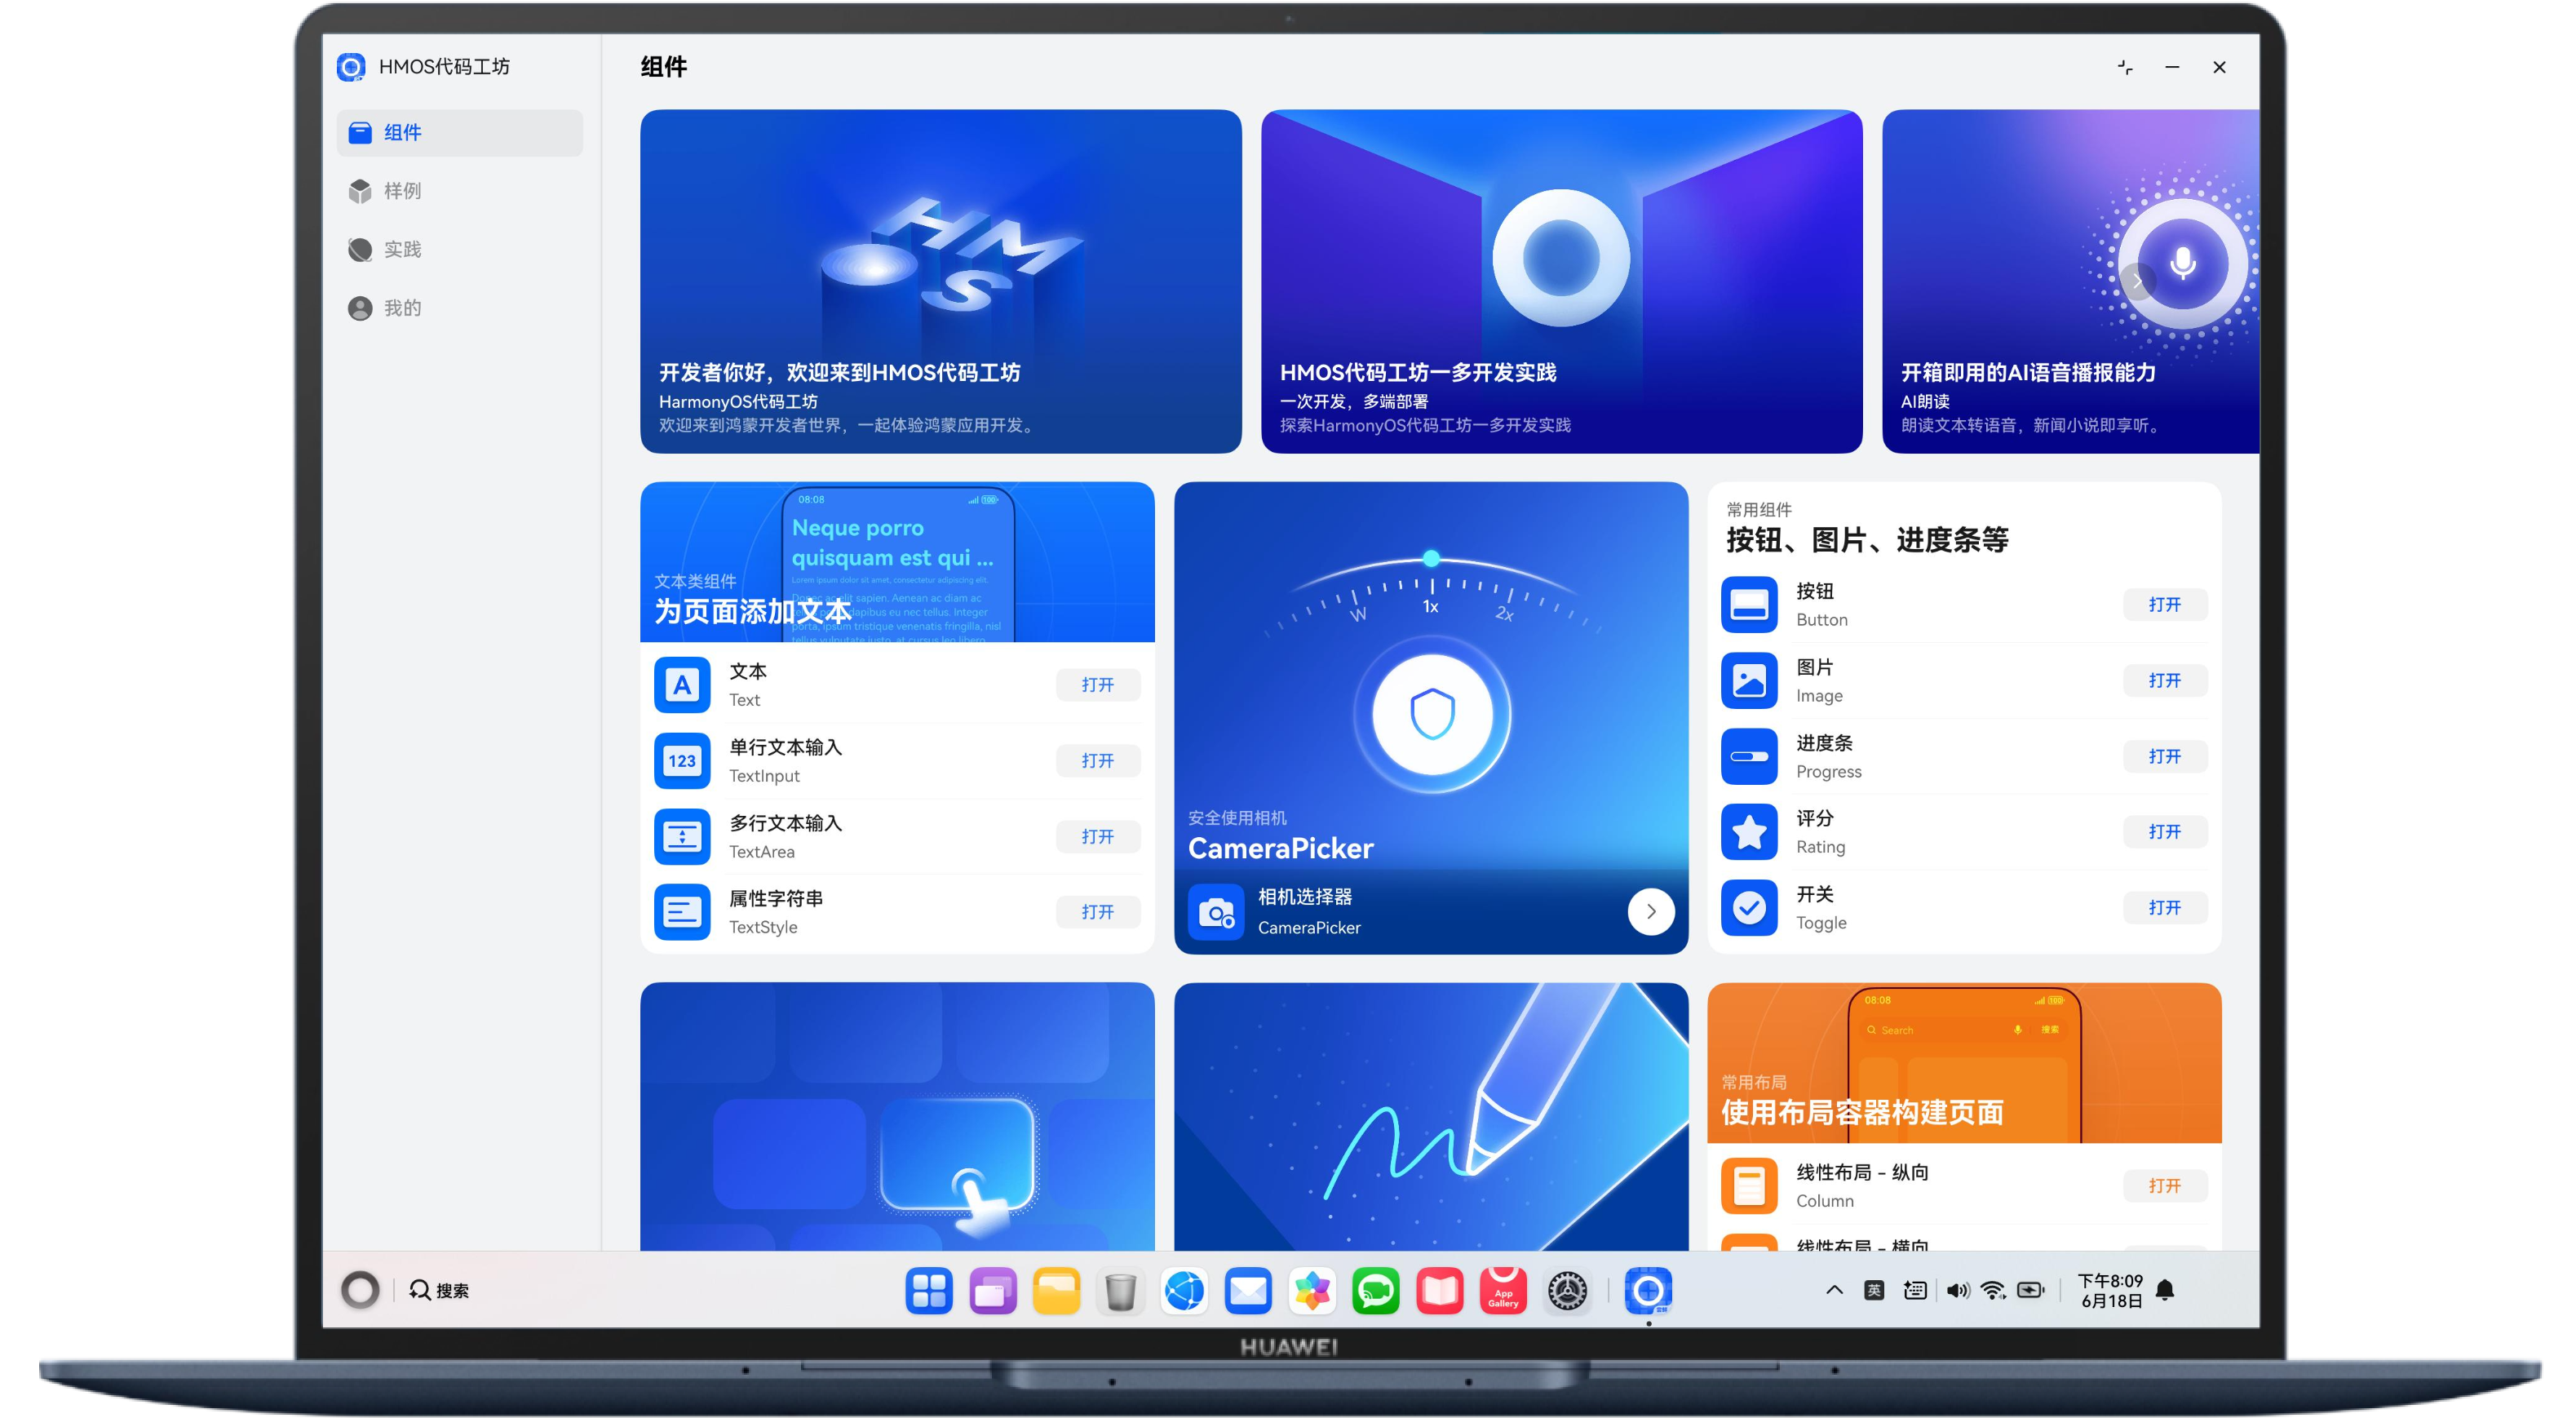Open the 一多开发实践 banner card
Screen dimensions: 2576x1418
[1561, 281]
